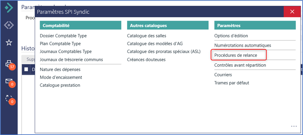Click the green arrow logo icon in sidebar
303x135 pixels.
[x=9, y=8]
